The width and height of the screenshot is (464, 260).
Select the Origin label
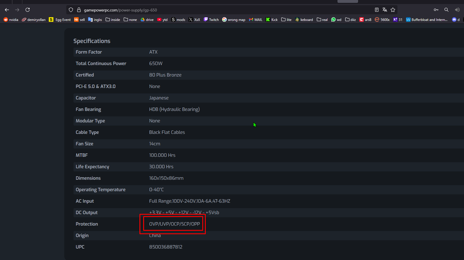tap(82, 235)
